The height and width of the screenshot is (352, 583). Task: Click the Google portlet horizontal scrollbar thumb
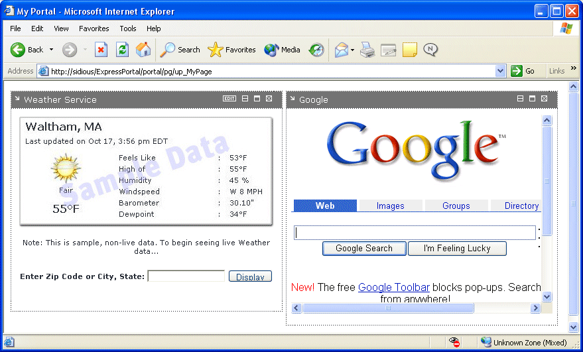click(388, 308)
